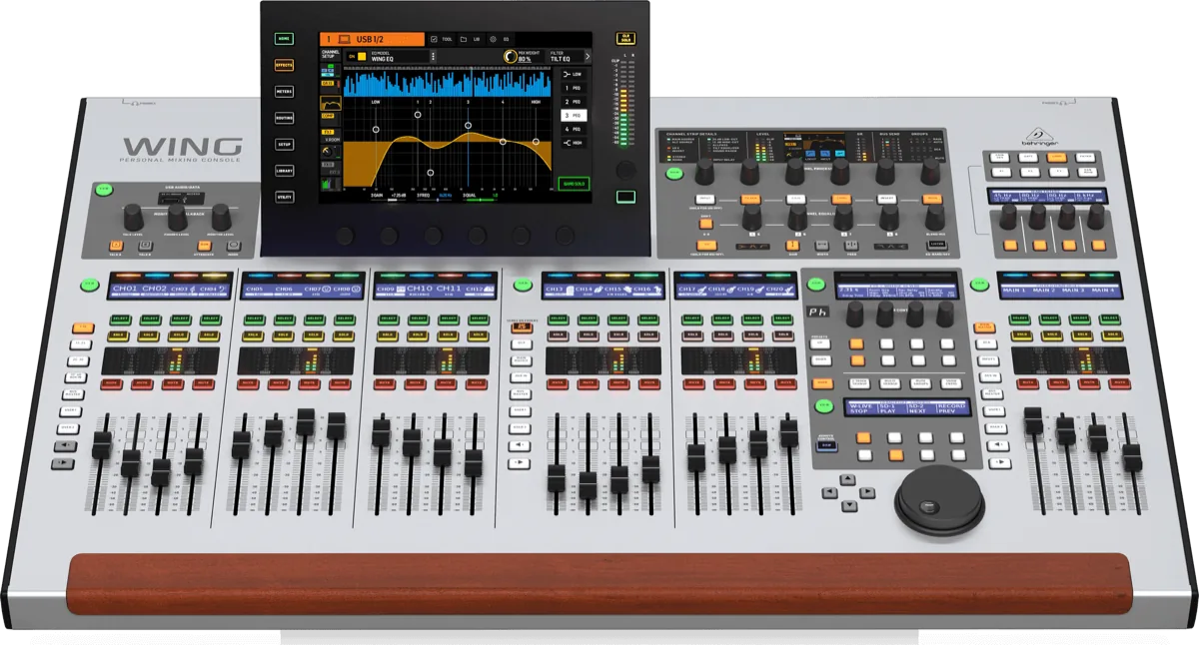The image size is (1199, 645).
Task: Click the MAIN 1 fader cap
Action: [1033, 420]
